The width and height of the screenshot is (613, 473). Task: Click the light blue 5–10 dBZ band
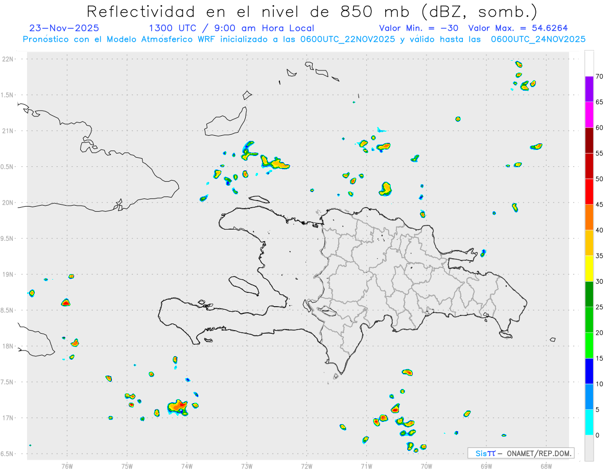click(x=589, y=396)
